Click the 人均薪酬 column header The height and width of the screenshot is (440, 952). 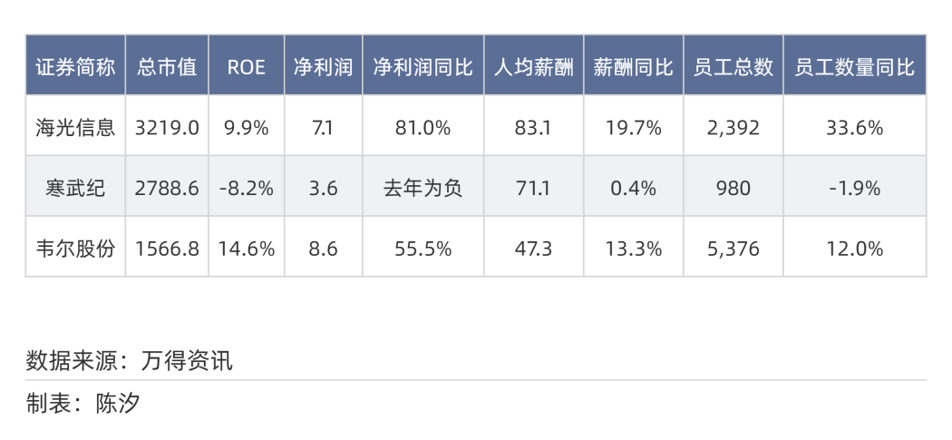tap(533, 66)
